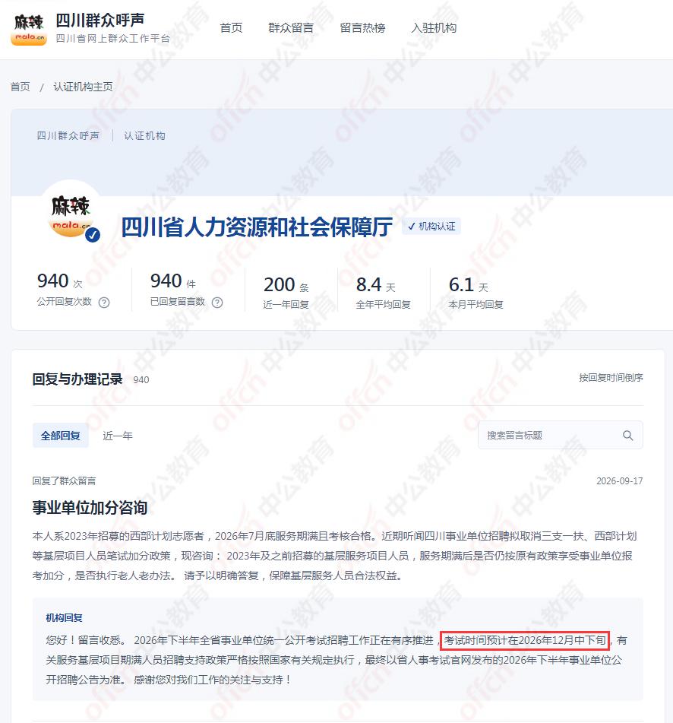Click the institution's 麻辣 avatar image
This screenshot has height=723, width=673.
[x=71, y=211]
